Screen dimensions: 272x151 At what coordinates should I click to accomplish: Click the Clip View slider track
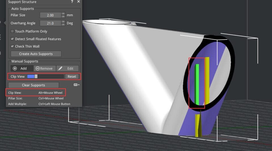[x=50, y=76]
